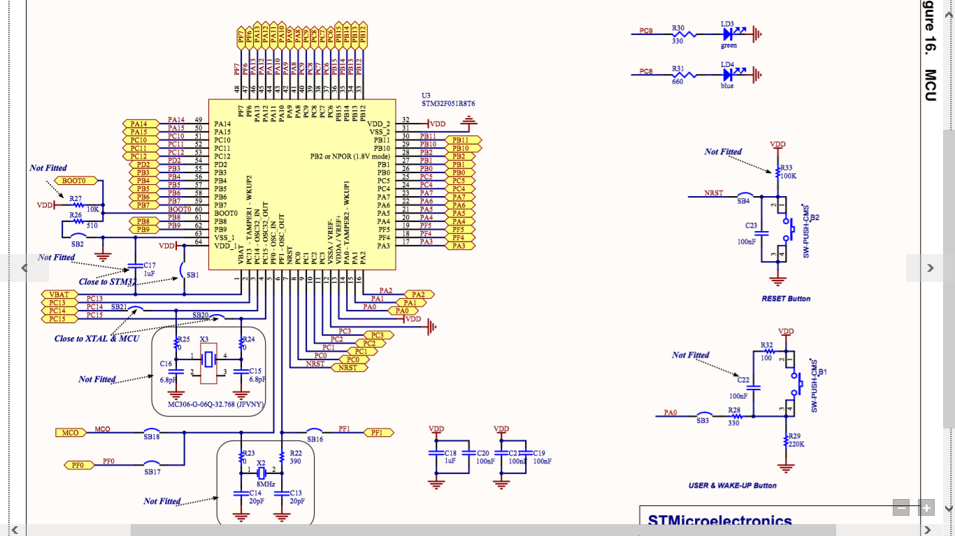
Task: Click the R33 resistor designator
Action: (787, 167)
